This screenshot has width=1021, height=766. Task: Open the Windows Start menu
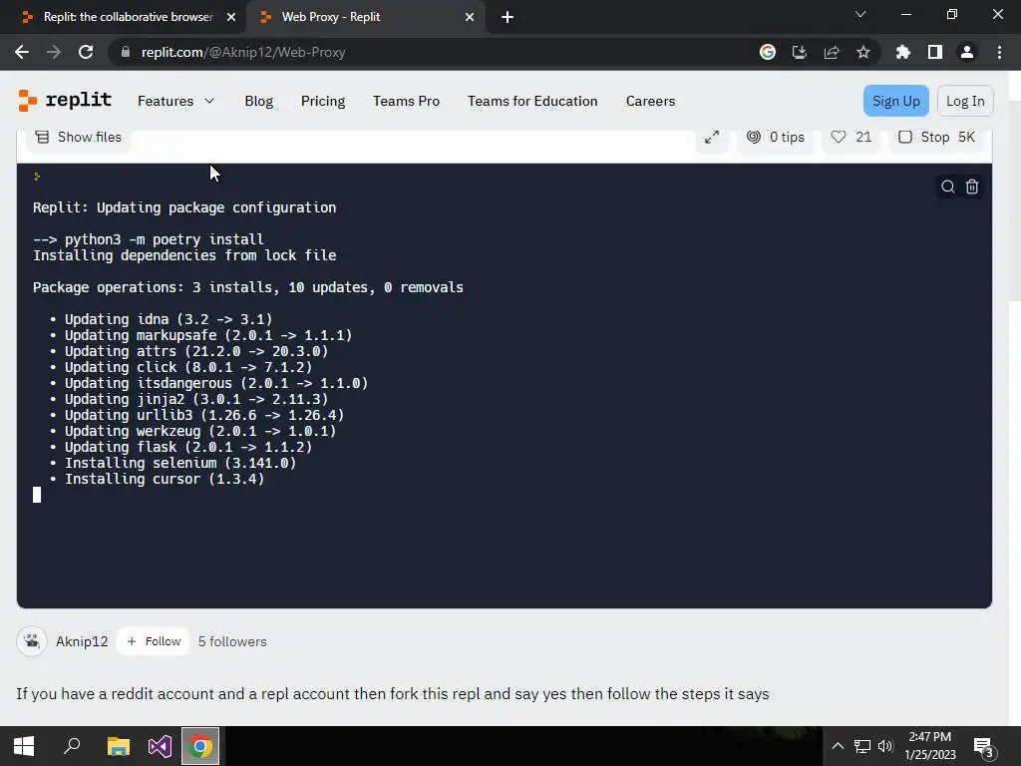(x=24, y=746)
